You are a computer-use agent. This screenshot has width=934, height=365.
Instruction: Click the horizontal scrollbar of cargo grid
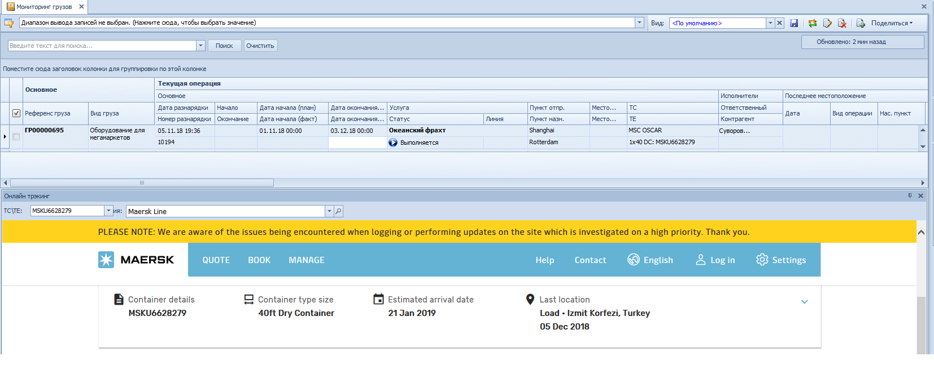(x=142, y=182)
